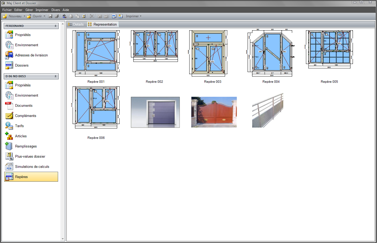Collapse the FERDINAND section header
The width and height of the screenshot is (377, 243).
point(55,26)
